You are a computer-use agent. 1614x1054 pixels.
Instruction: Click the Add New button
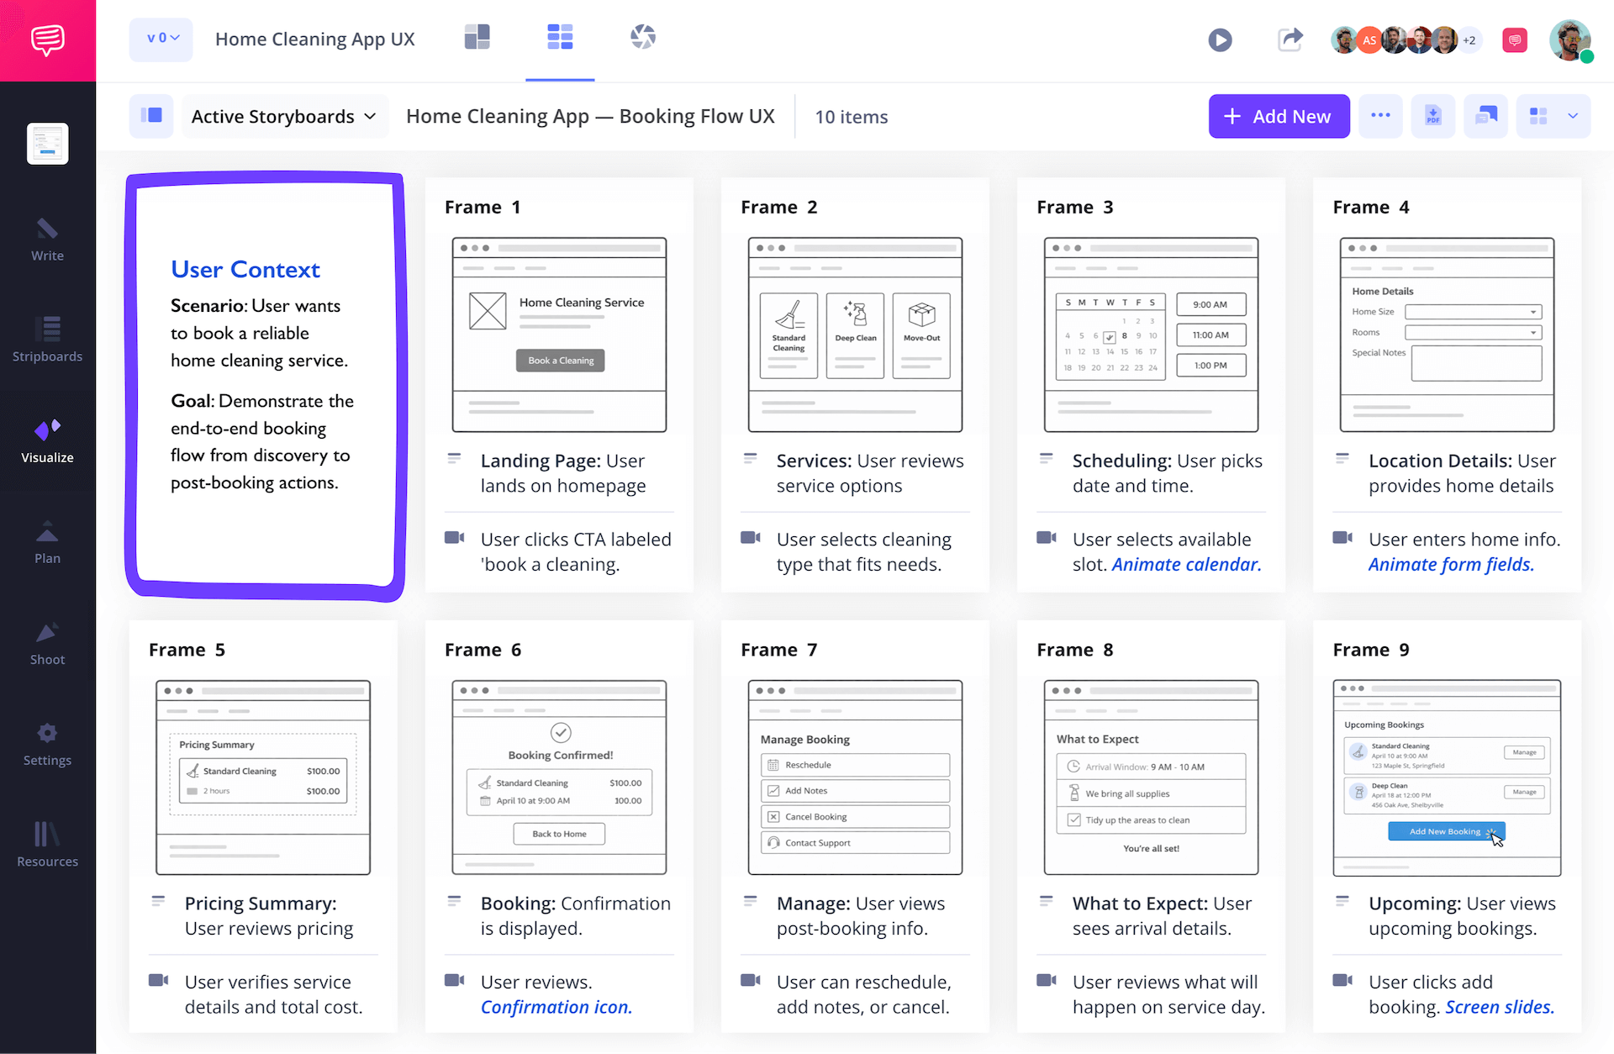[x=1279, y=116]
